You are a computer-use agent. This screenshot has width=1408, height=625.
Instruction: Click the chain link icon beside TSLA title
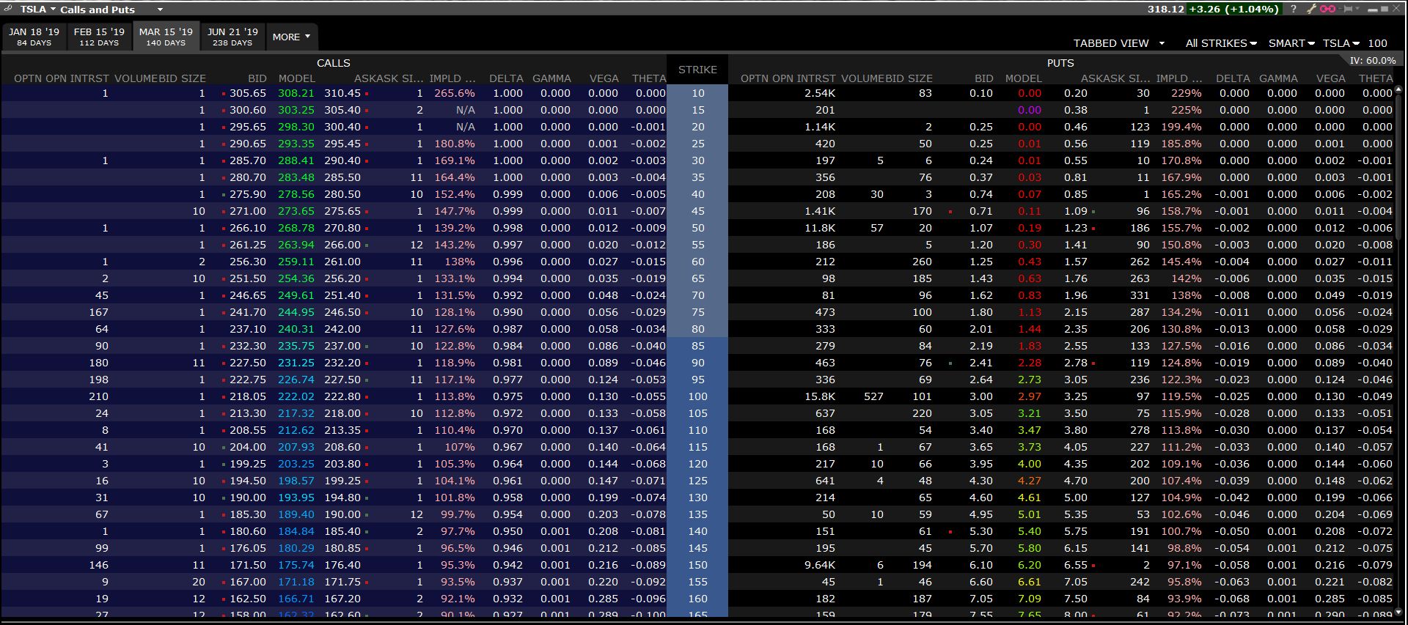tap(8, 9)
